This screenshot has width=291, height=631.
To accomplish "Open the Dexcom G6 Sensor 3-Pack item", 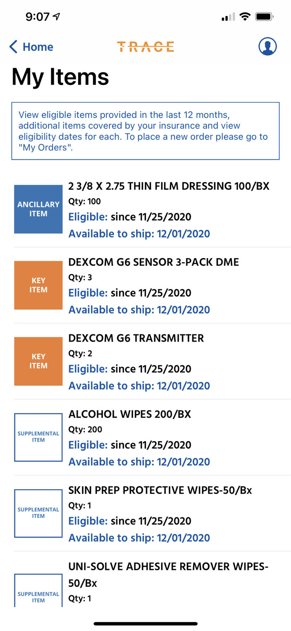I will (x=154, y=262).
